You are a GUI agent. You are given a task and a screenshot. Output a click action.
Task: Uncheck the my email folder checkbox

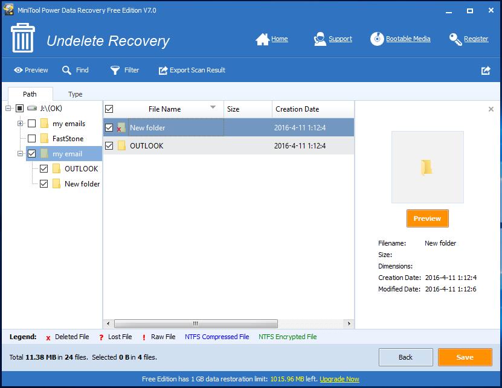pyautogui.click(x=31, y=153)
